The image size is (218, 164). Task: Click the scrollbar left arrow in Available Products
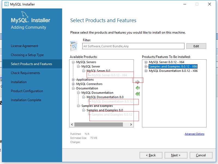click(72, 124)
